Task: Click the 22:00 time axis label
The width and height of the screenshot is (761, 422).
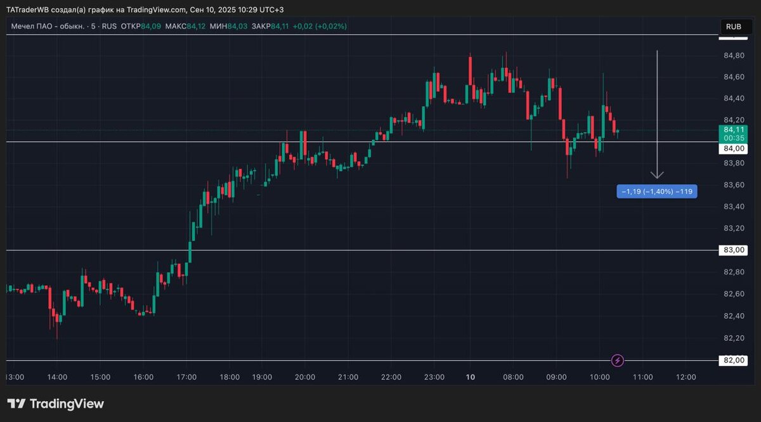Action: tap(391, 377)
